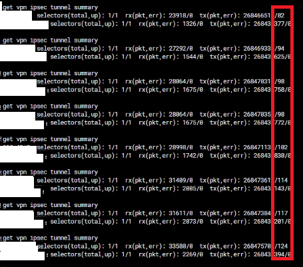The height and width of the screenshot is (267, 303).
Task: Click the rx value 1326/0
Action: 192,24
